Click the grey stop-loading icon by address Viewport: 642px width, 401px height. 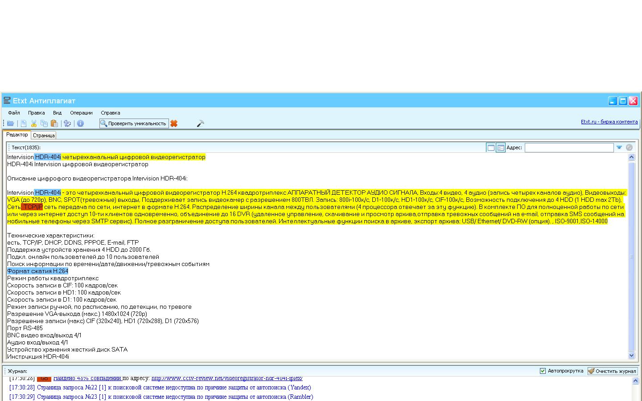tap(629, 147)
